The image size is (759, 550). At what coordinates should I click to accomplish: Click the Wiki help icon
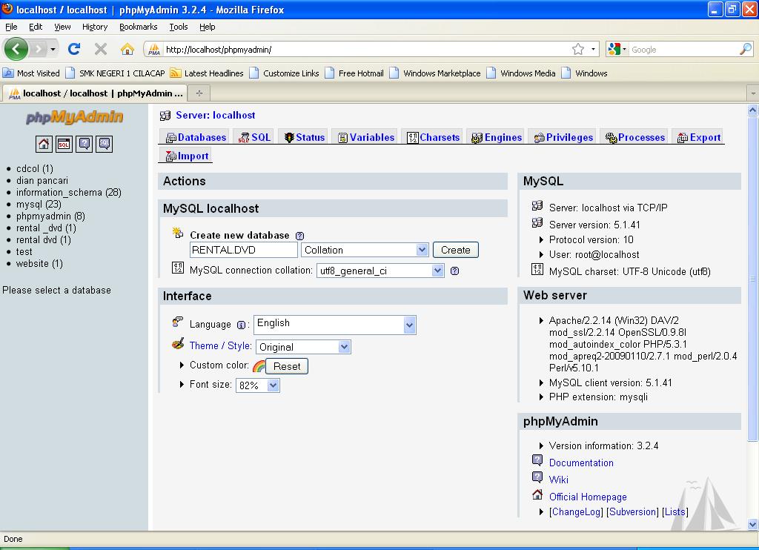[x=537, y=477]
